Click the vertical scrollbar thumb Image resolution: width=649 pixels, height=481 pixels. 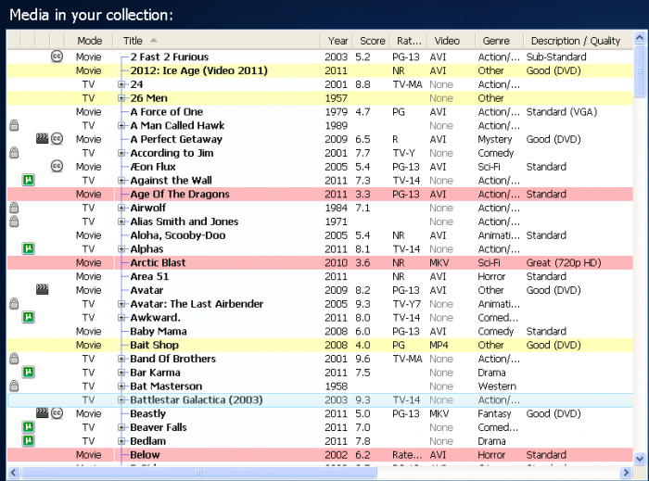[640, 71]
